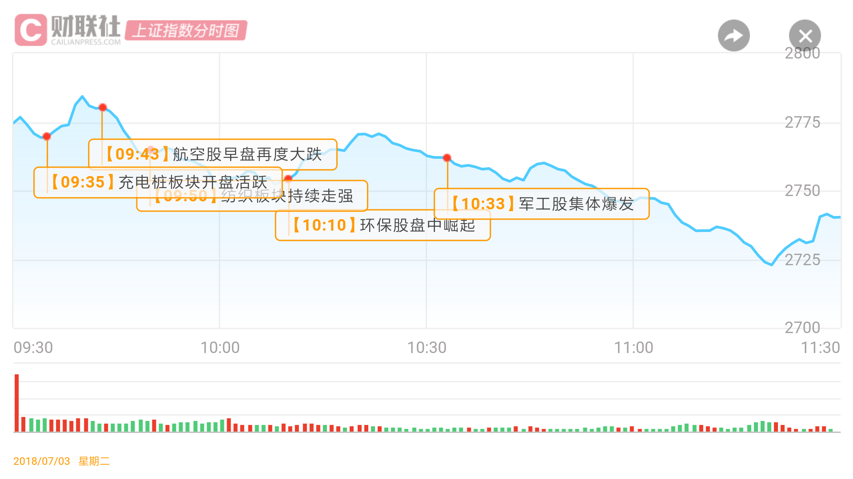Image resolution: width=853 pixels, height=479 pixels.
Task: Click the 11:00 time axis label
Action: coord(634,348)
